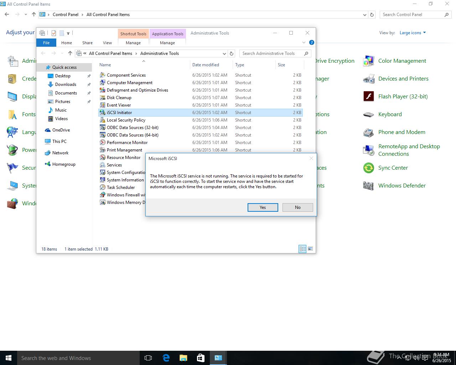Go up one level in Administrative Tools
Viewport: 456px width, 365px height.
click(70, 53)
